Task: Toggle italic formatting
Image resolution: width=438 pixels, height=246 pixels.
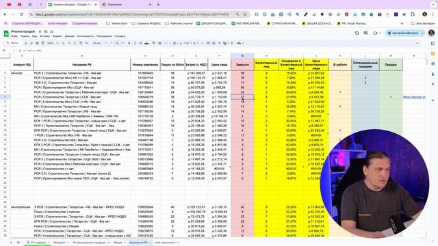Action: click(135, 43)
